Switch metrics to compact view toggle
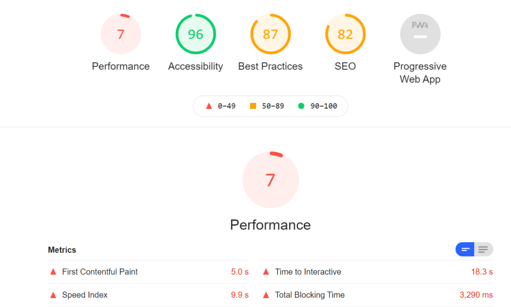The image size is (511, 307). (x=465, y=250)
